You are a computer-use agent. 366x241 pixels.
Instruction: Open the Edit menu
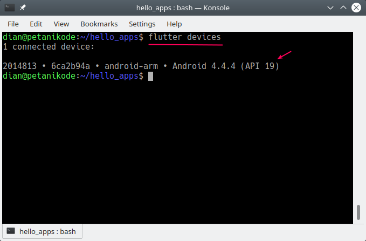point(36,24)
